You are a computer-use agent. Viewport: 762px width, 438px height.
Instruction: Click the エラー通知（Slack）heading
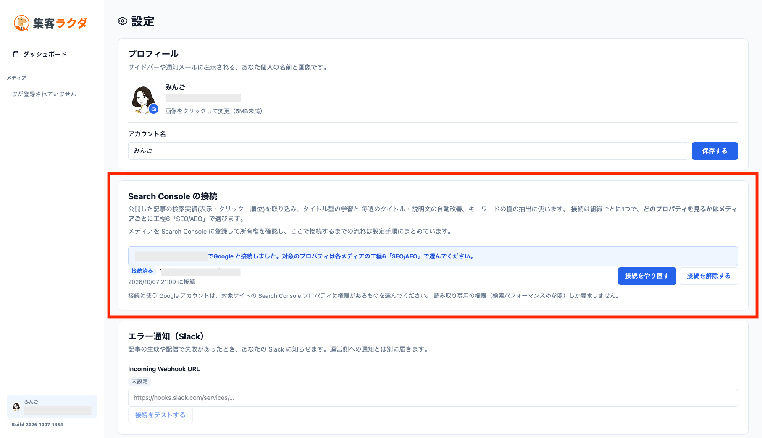coord(166,336)
